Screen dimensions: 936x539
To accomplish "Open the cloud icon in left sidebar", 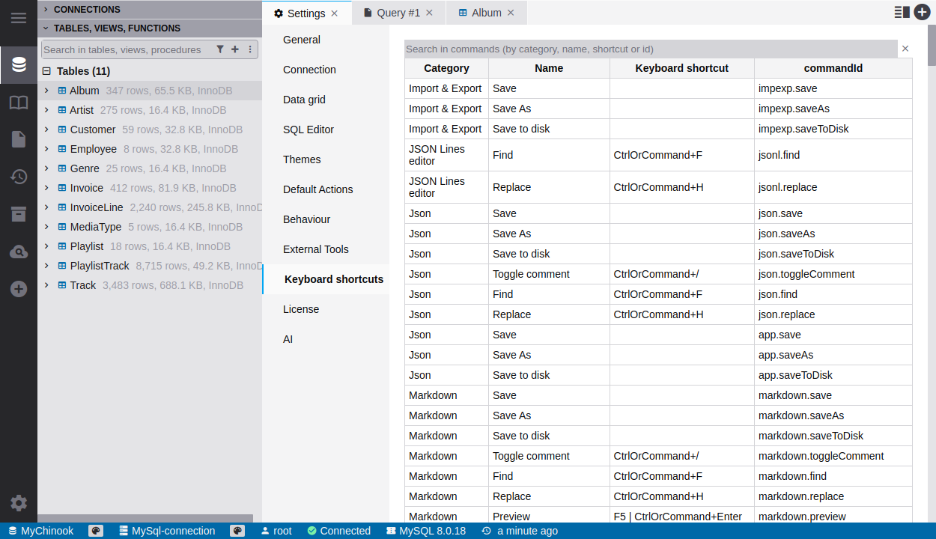I will click(x=19, y=252).
